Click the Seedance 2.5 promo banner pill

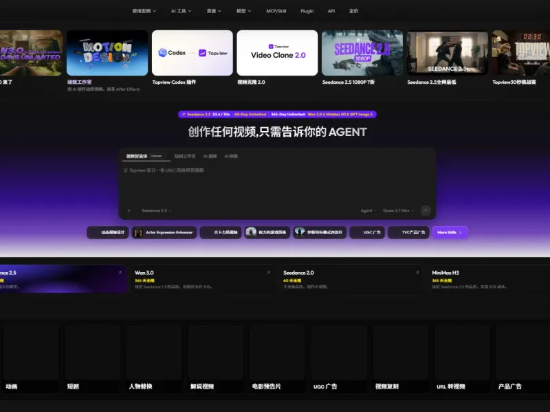(x=277, y=114)
